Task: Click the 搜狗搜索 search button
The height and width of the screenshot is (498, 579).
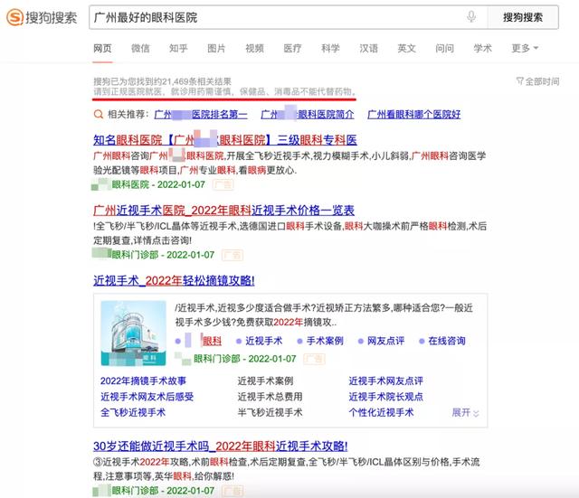Action: click(x=523, y=17)
